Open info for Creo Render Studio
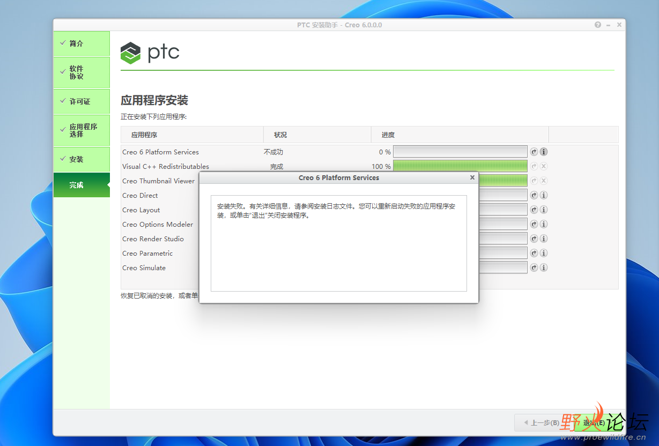 pyautogui.click(x=544, y=239)
